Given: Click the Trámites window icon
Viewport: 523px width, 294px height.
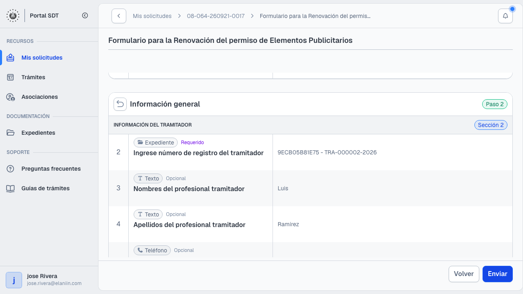Looking at the screenshot, I should coord(11,77).
